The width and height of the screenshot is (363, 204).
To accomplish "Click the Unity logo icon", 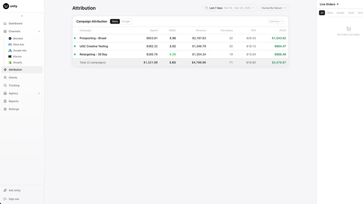I will 6,6.
